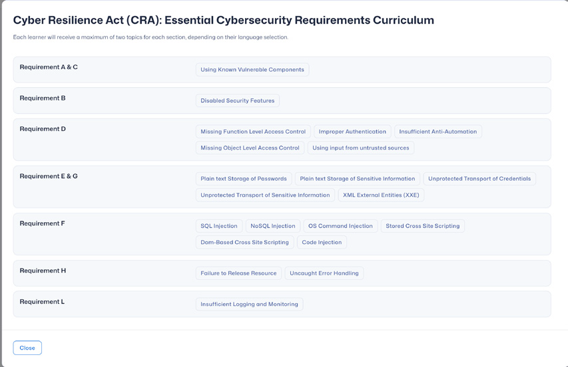This screenshot has height=367, width=568.
Task: Select Stored Cross Site Scripting
Action: 423,226
